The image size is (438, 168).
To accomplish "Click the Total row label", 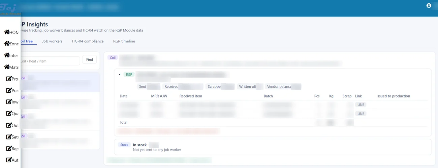I will (x=124, y=122).
